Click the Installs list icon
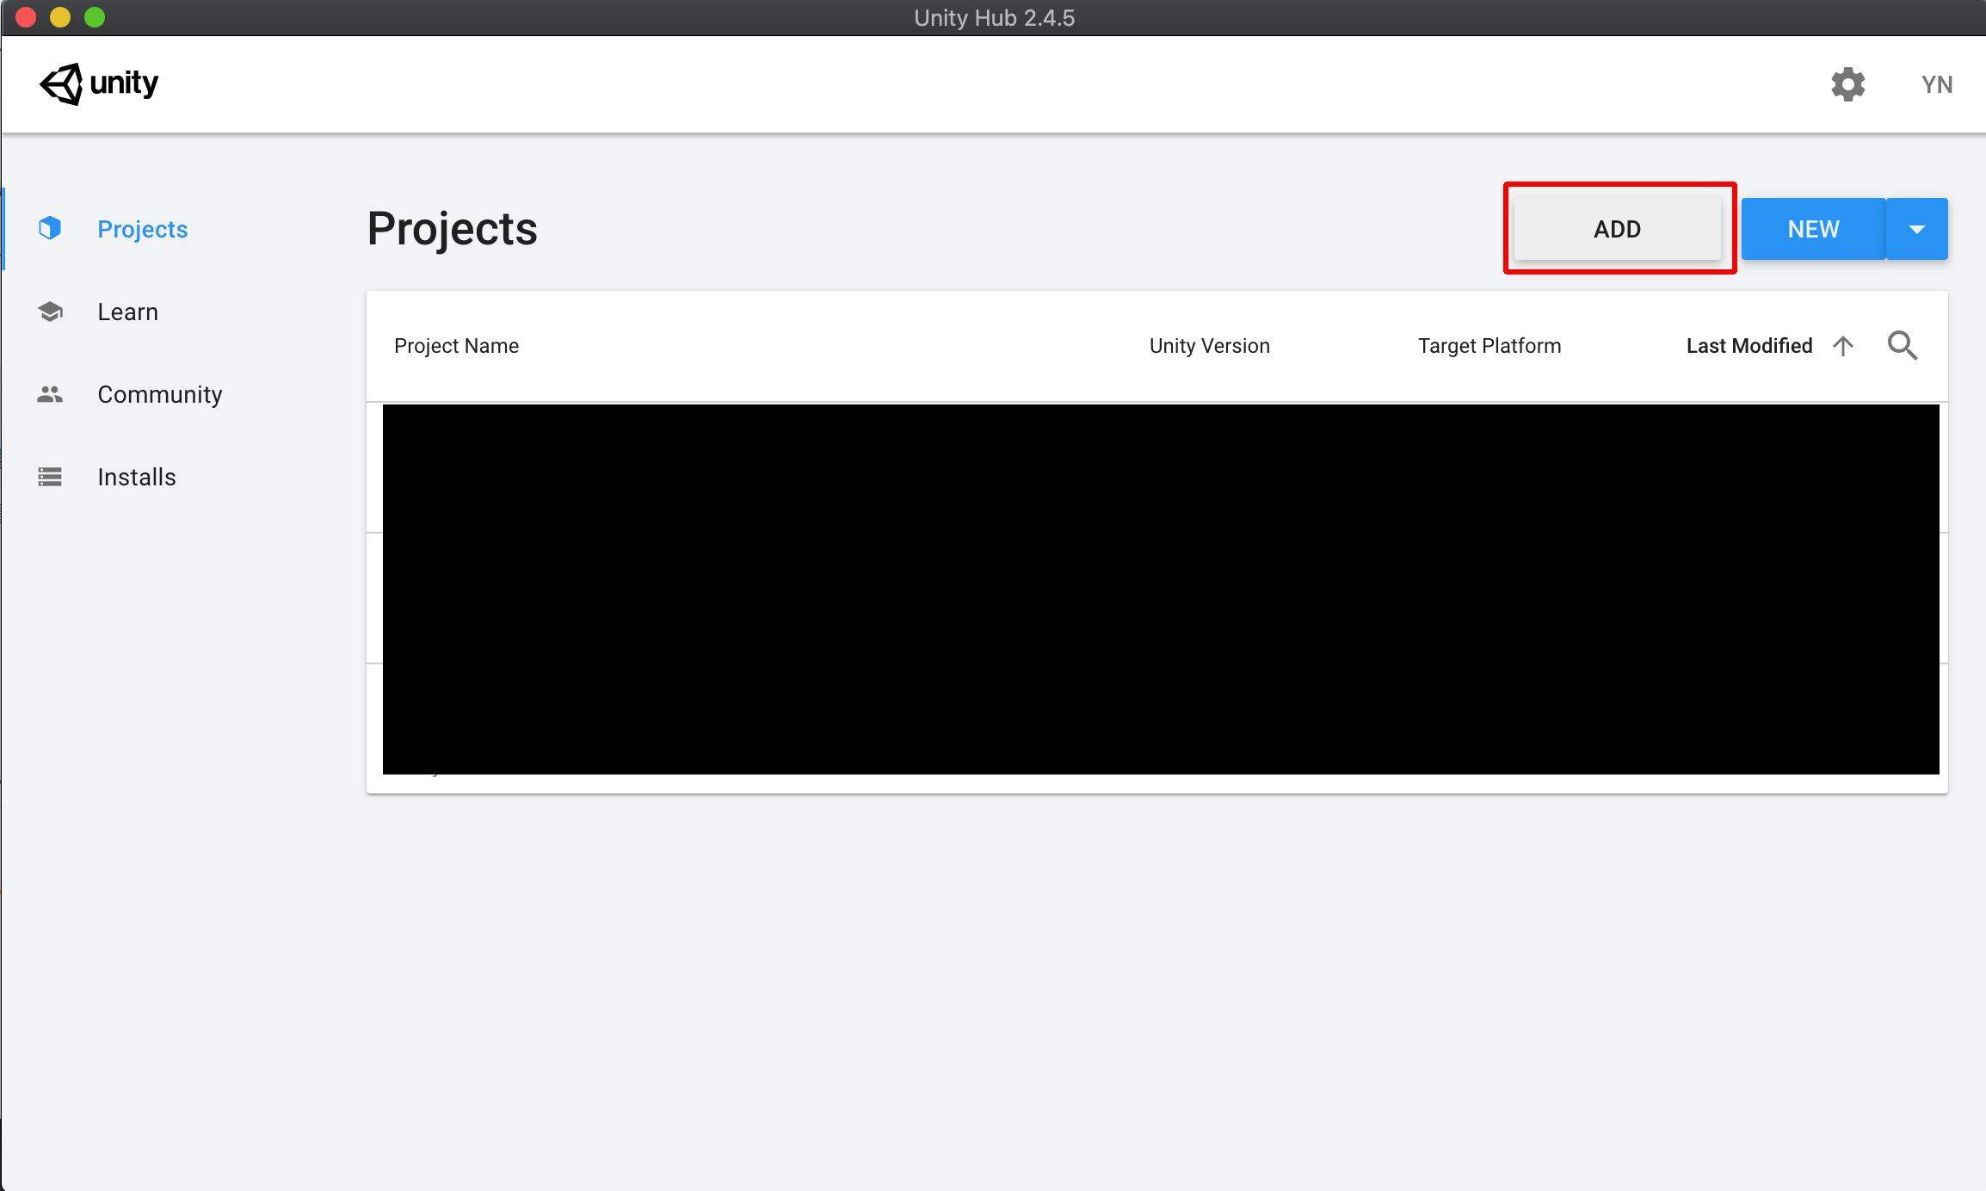 (x=50, y=477)
